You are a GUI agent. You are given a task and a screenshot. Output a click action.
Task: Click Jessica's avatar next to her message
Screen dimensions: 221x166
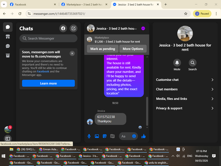click(x=90, y=122)
